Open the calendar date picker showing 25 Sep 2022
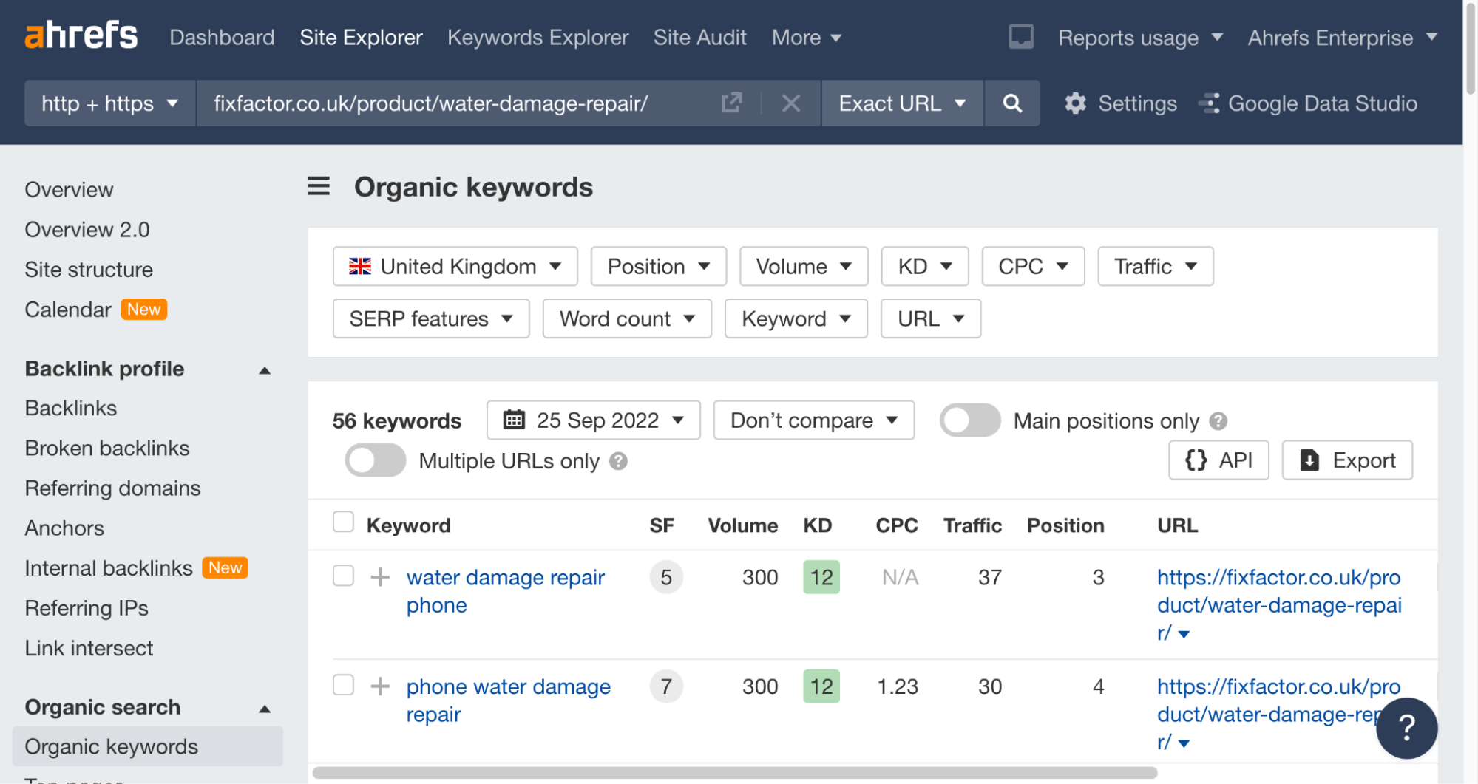This screenshot has height=784, width=1478. 592,420
